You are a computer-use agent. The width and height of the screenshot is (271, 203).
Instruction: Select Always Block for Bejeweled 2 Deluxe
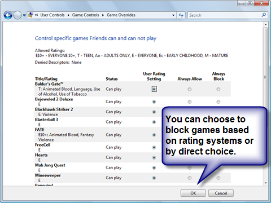(218, 101)
